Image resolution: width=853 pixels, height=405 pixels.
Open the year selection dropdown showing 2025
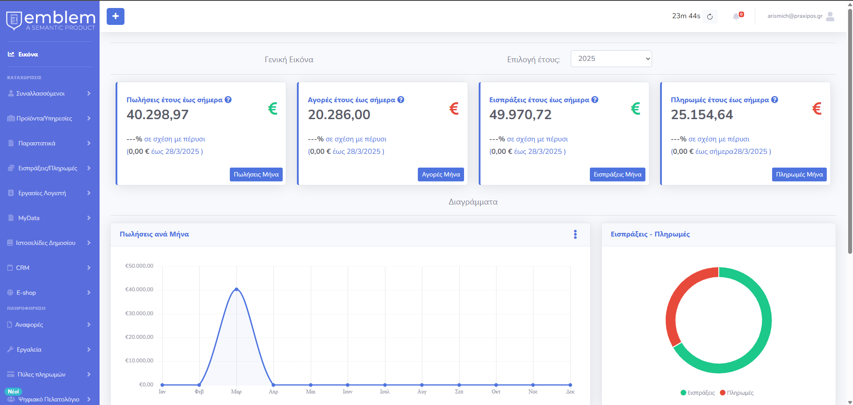(611, 59)
